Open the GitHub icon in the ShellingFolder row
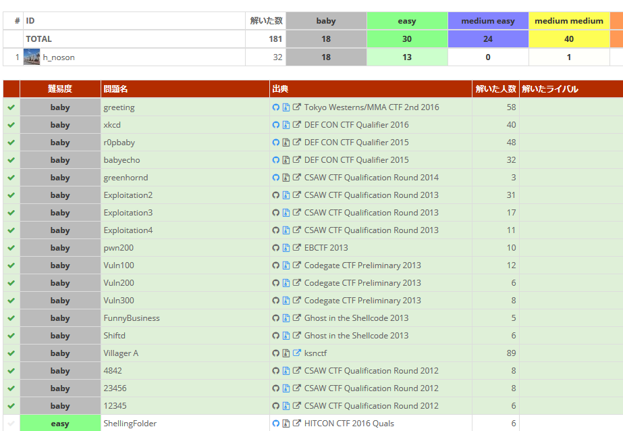 (276, 424)
